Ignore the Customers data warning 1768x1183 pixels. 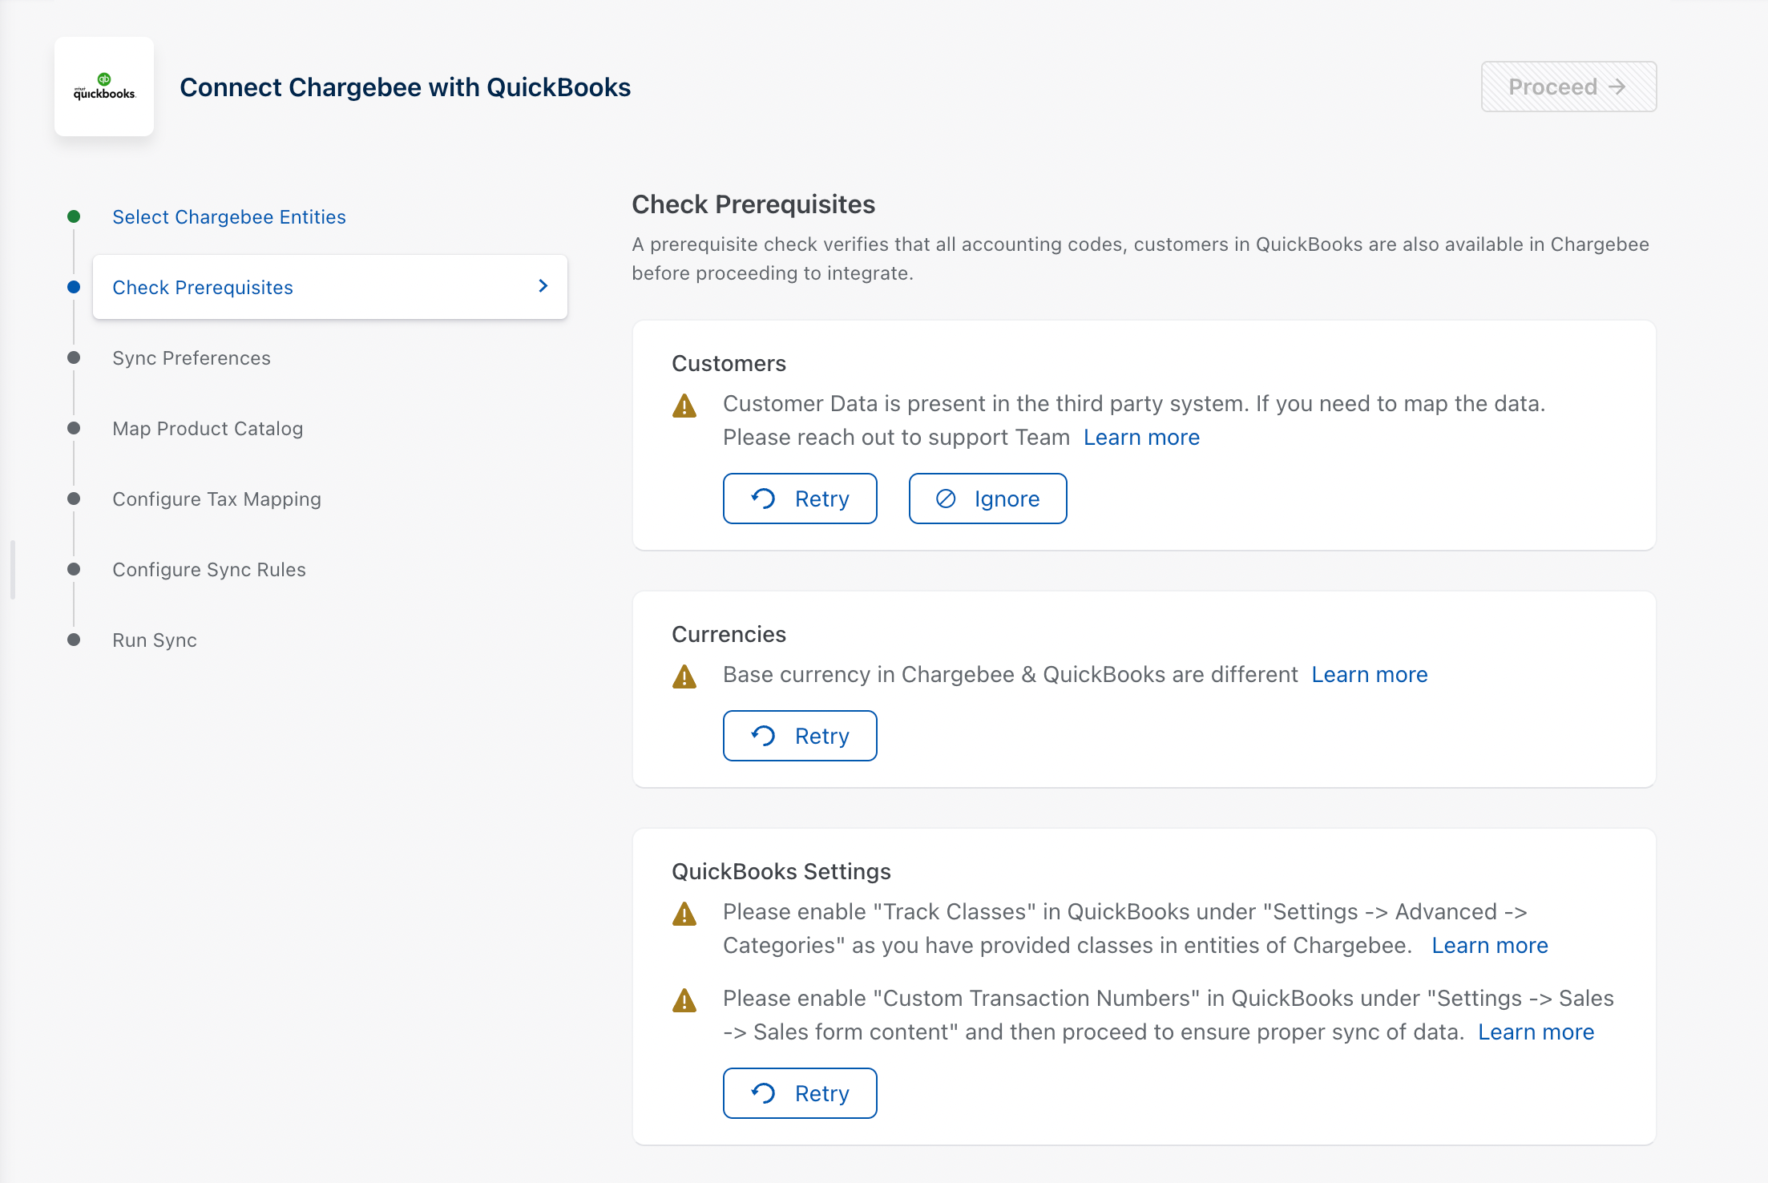(987, 499)
